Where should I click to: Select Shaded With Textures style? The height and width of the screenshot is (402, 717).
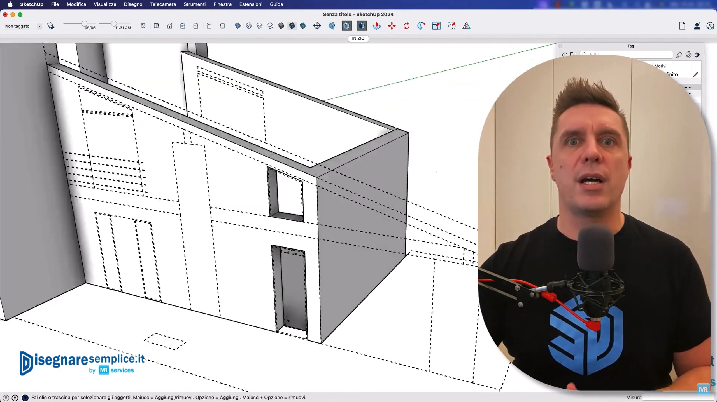pyautogui.click(x=292, y=26)
